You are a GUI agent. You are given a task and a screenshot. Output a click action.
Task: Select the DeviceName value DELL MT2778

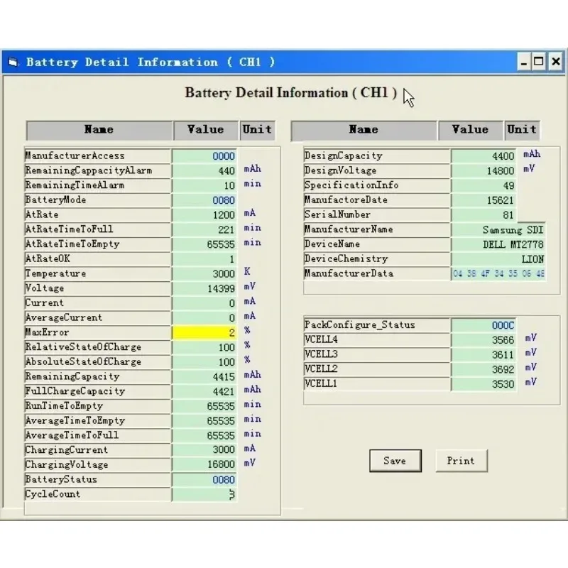[x=498, y=244]
